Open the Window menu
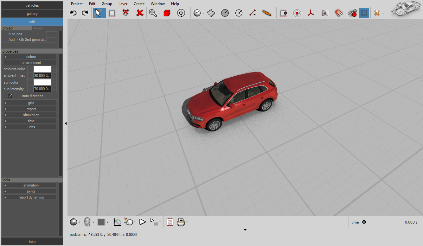The width and height of the screenshot is (423, 246). [158, 4]
